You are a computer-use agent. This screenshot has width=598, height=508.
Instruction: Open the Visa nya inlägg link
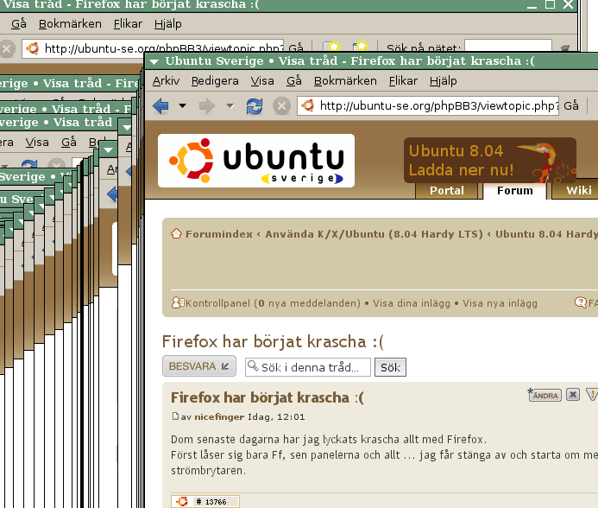click(500, 303)
